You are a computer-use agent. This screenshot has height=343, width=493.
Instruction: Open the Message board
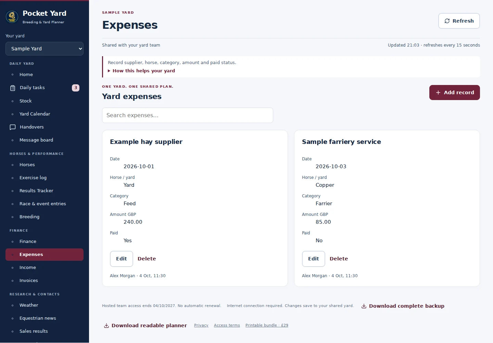[x=45, y=140]
